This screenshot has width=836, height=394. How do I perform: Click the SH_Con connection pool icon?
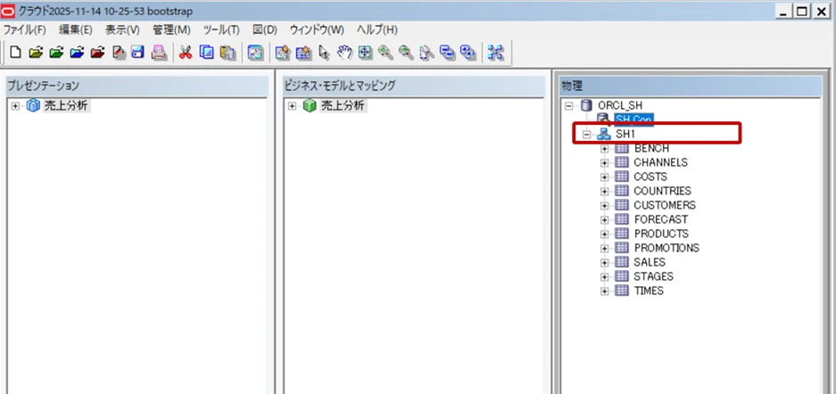click(x=603, y=119)
